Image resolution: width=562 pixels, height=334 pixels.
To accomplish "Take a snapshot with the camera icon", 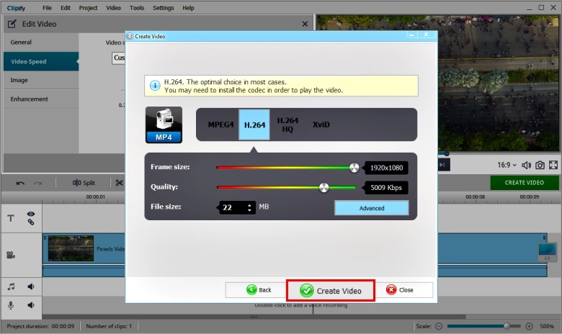I will (540, 165).
